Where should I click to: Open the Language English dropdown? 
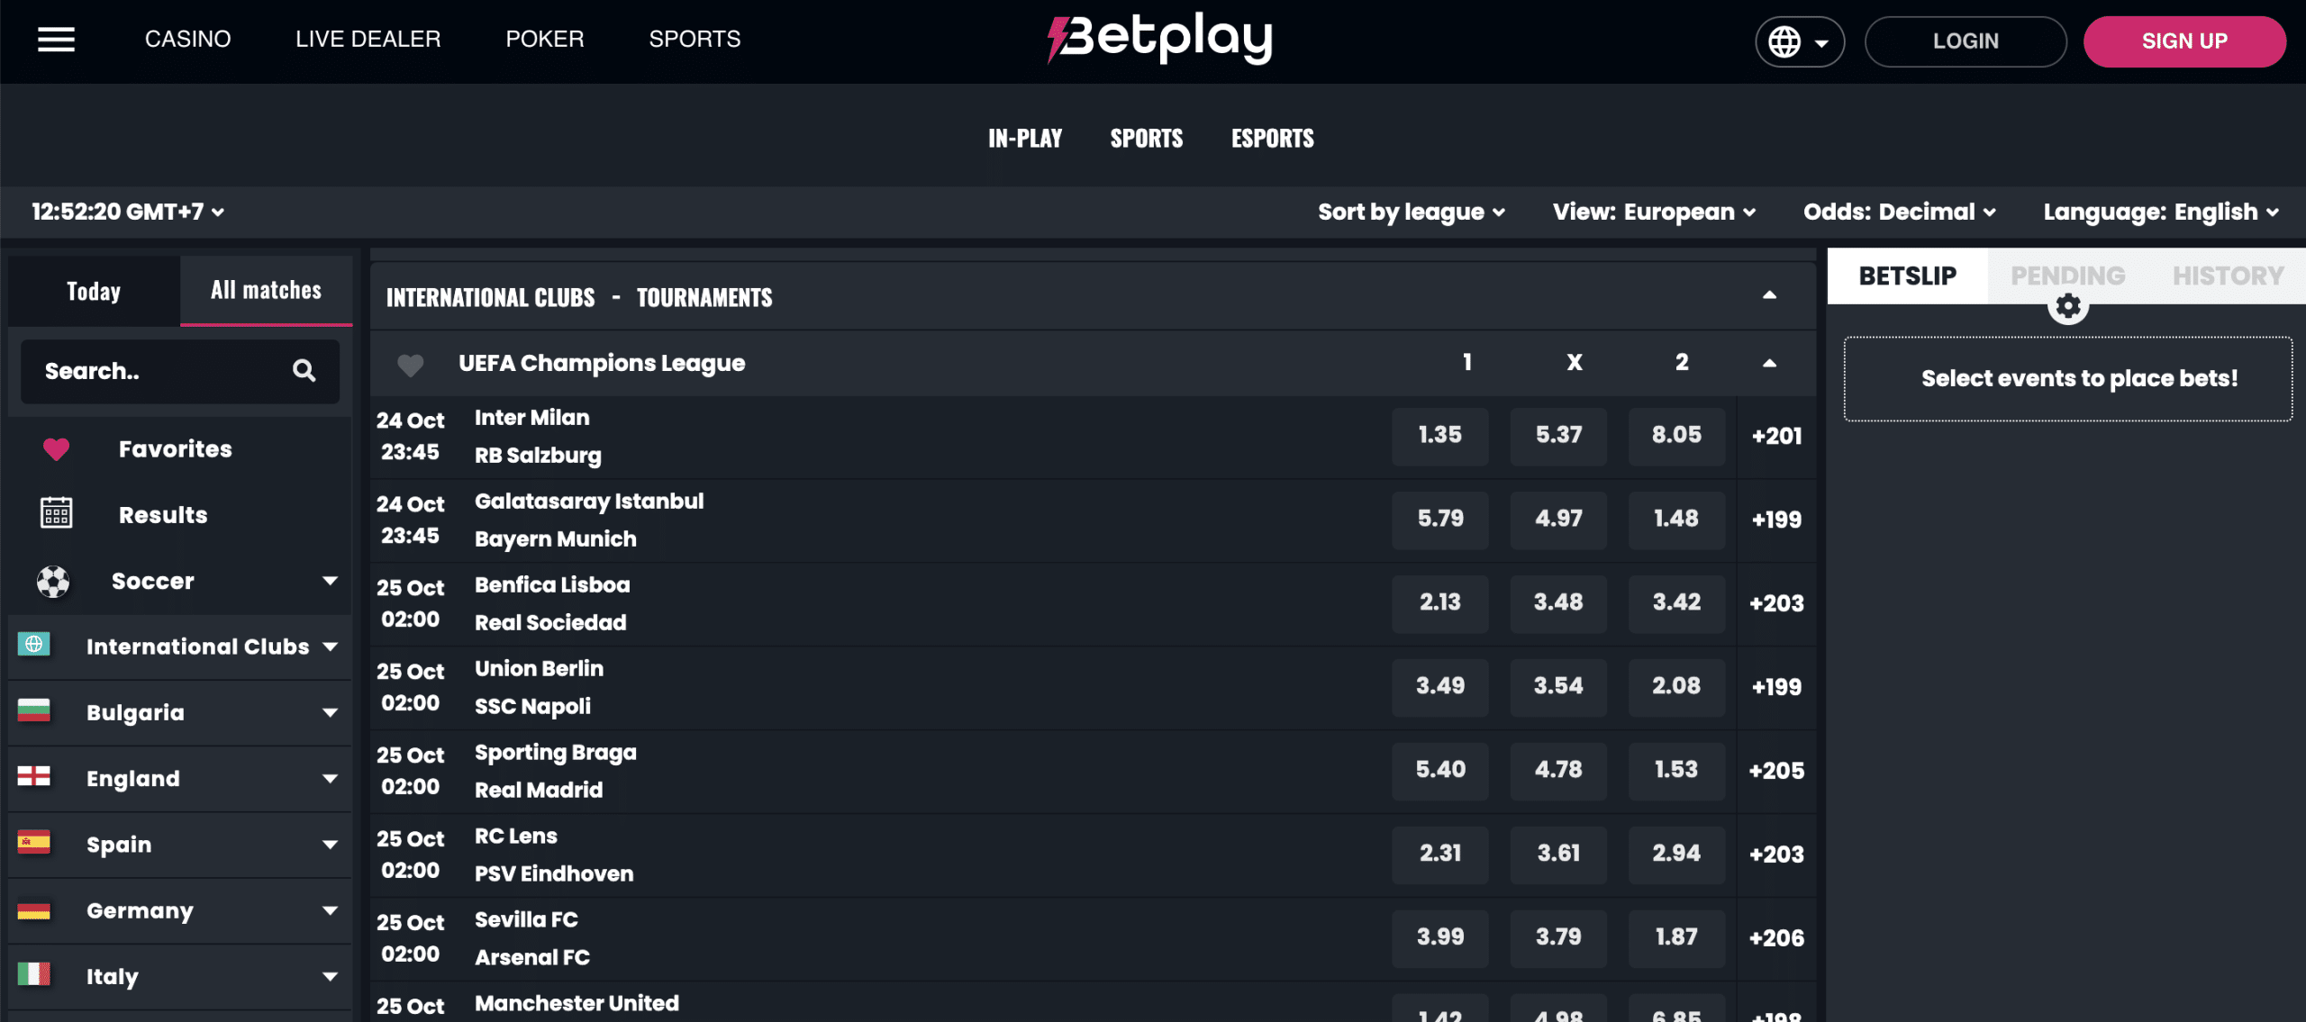(2160, 213)
